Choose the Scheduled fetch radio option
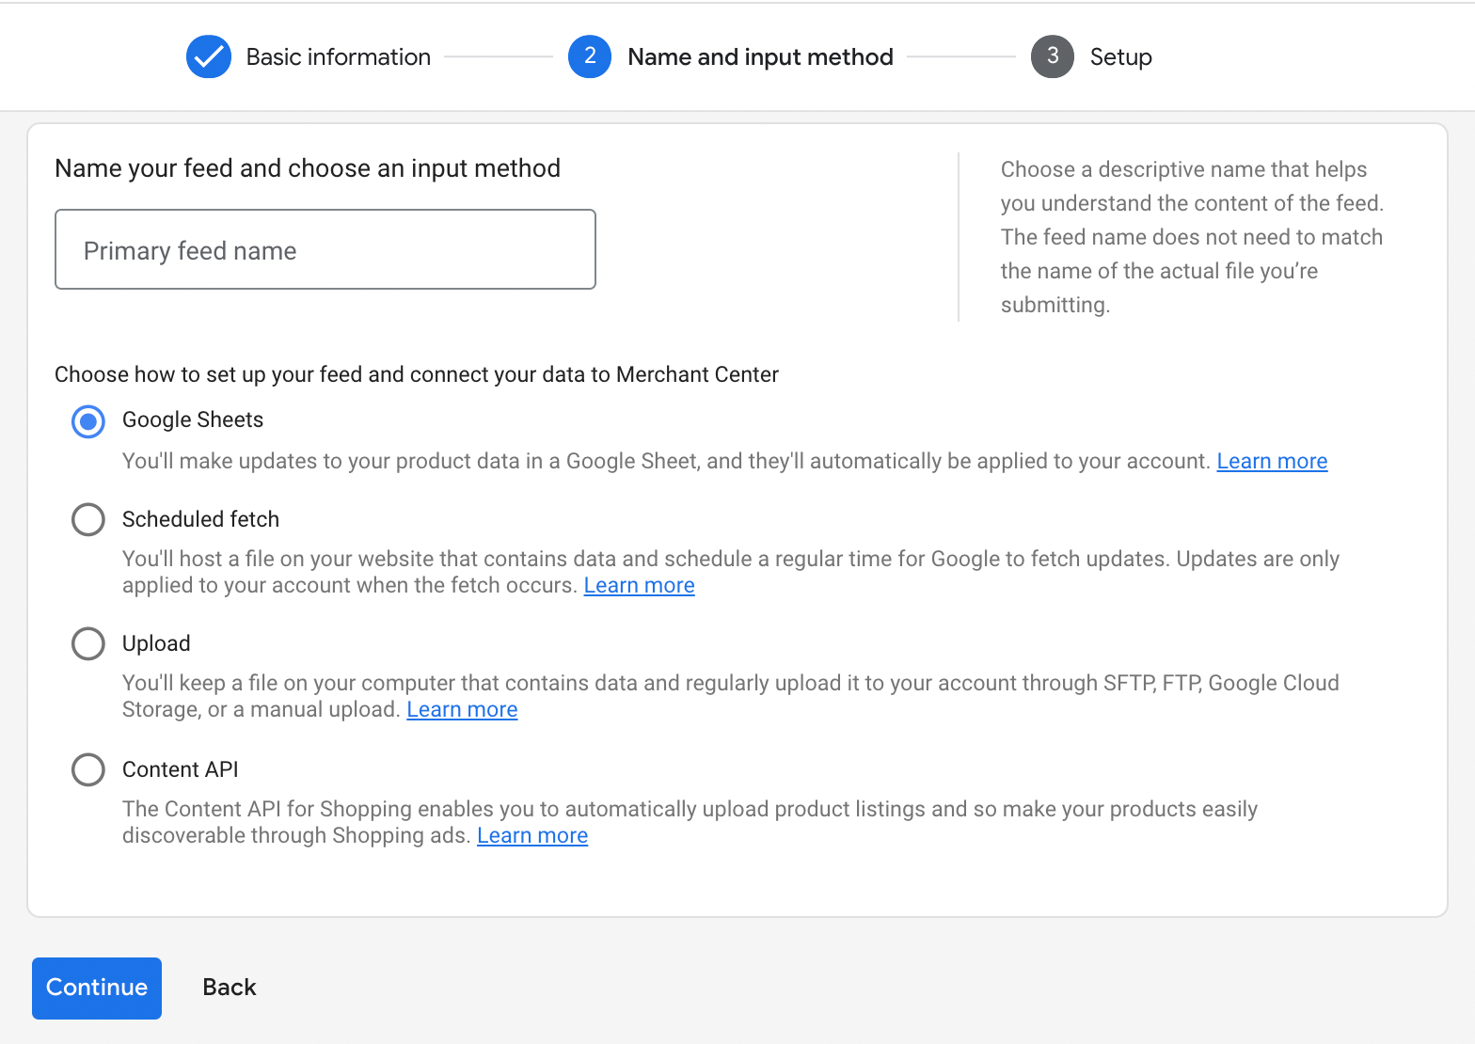The image size is (1475, 1044). [88, 519]
